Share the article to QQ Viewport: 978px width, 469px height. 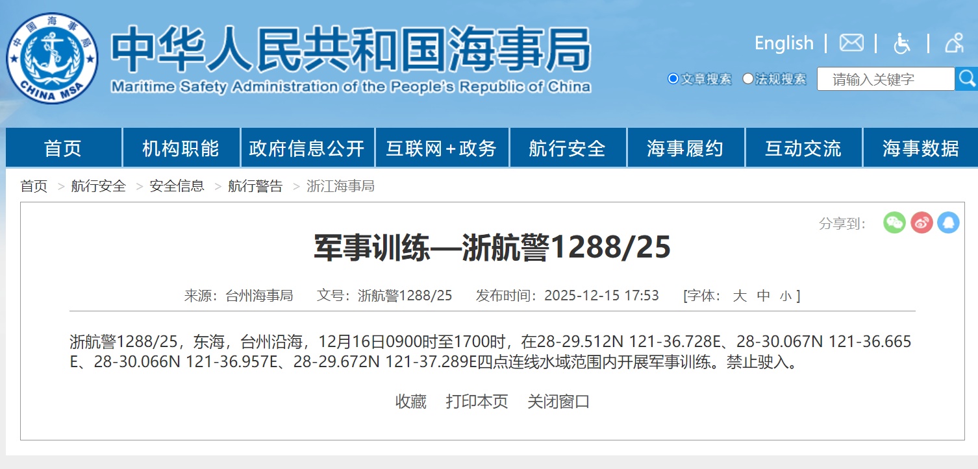click(948, 222)
